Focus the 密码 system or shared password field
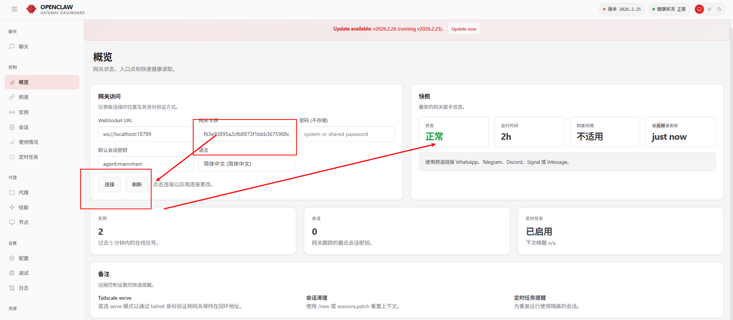 tap(347, 134)
